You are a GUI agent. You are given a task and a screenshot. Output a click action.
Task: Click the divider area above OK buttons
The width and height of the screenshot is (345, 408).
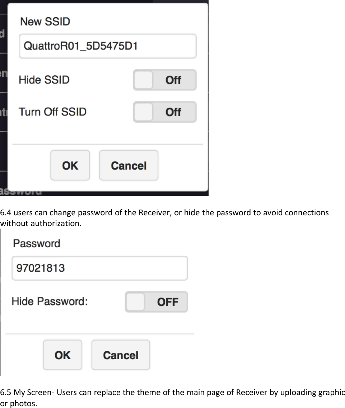pos(108,144)
